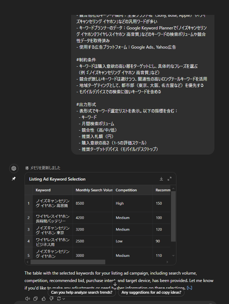The width and height of the screenshot is (229, 304).
Task: Click the ChatGPT logo avatar icon
Action: click(14, 168)
